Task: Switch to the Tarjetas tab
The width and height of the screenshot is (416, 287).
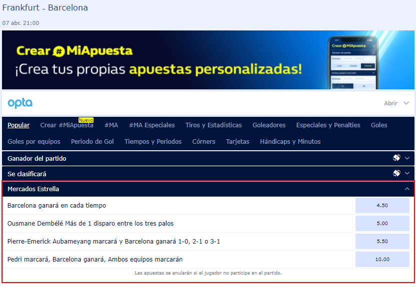Action: 237,141
